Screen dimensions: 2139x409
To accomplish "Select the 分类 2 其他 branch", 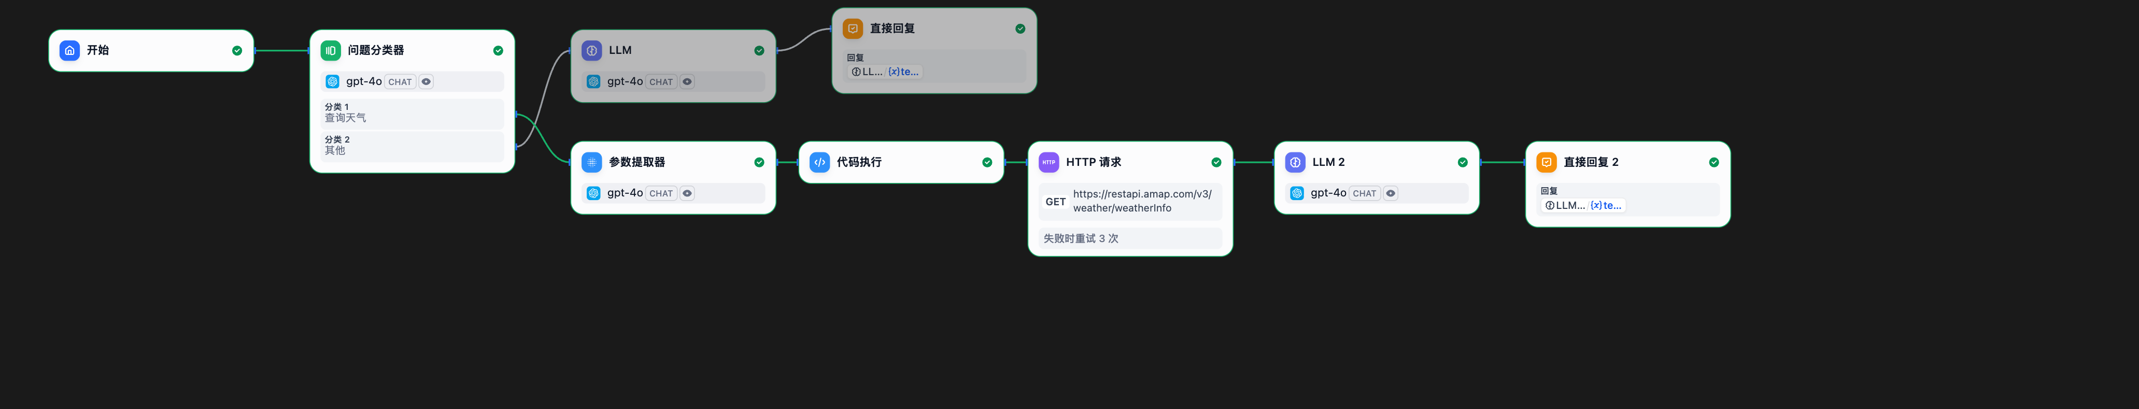I will pos(412,146).
